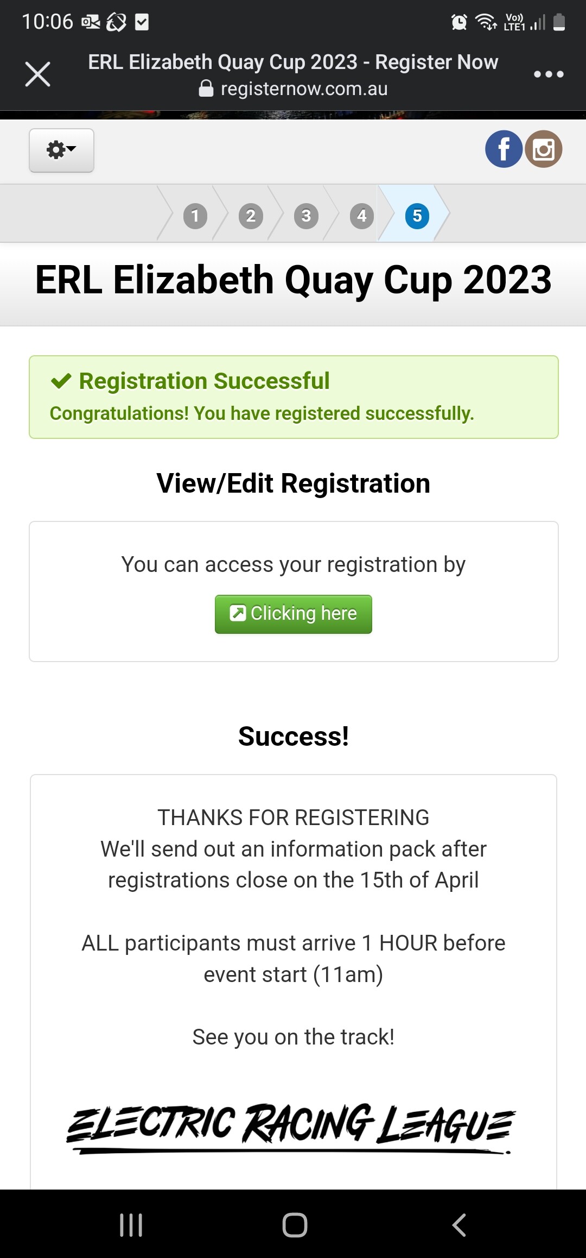Screen dimensions: 586x1258
Task: Go to registration step 2
Action: 251,216
